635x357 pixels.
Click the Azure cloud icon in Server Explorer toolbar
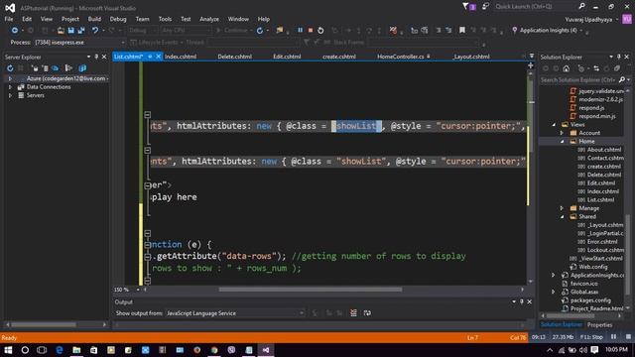[x=56, y=68]
